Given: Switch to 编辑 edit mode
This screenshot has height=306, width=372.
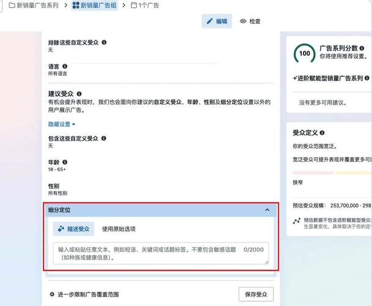Looking at the screenshot, I should (217, 21).
